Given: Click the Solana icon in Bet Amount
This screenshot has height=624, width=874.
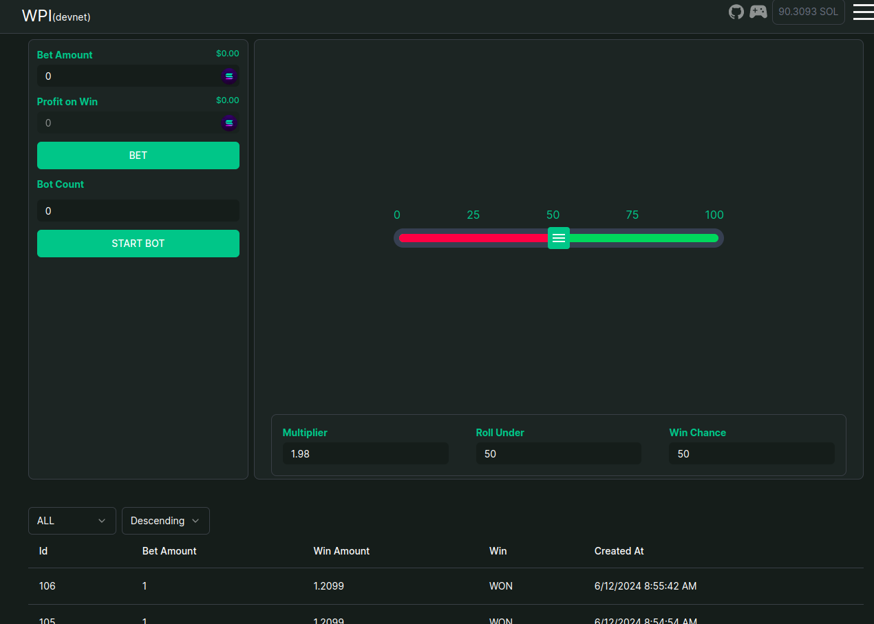Looking at the screenshot, I should 229,76.
